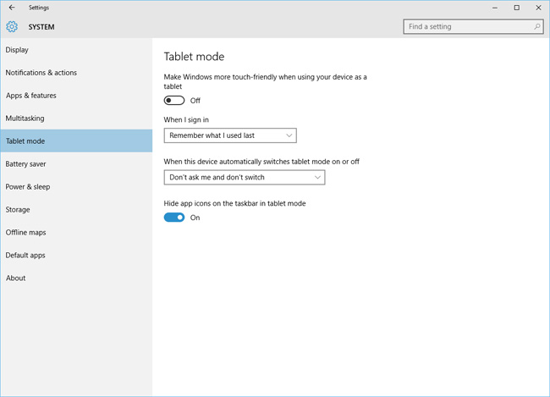Open the Display settings page
The height and width of the screenshot is (397, 550).
76,50
